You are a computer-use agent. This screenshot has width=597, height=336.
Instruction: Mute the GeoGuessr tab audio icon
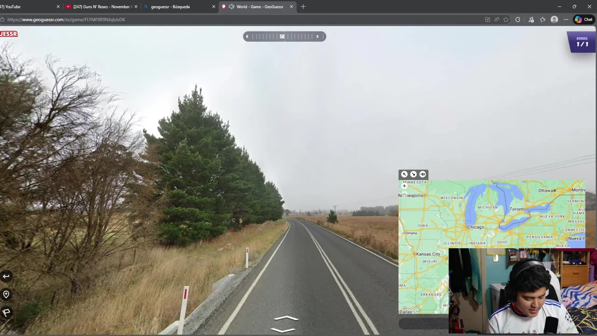231,7
